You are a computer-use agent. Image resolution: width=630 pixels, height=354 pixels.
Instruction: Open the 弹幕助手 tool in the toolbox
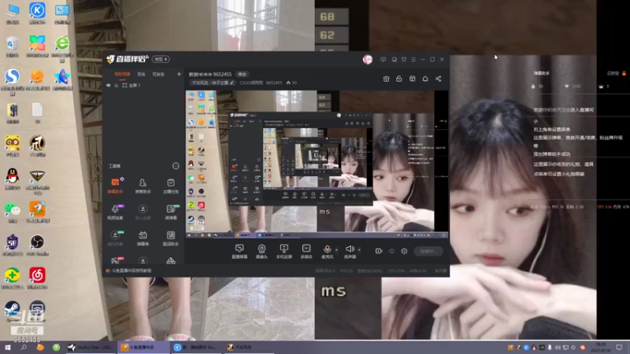pos(115,186)
